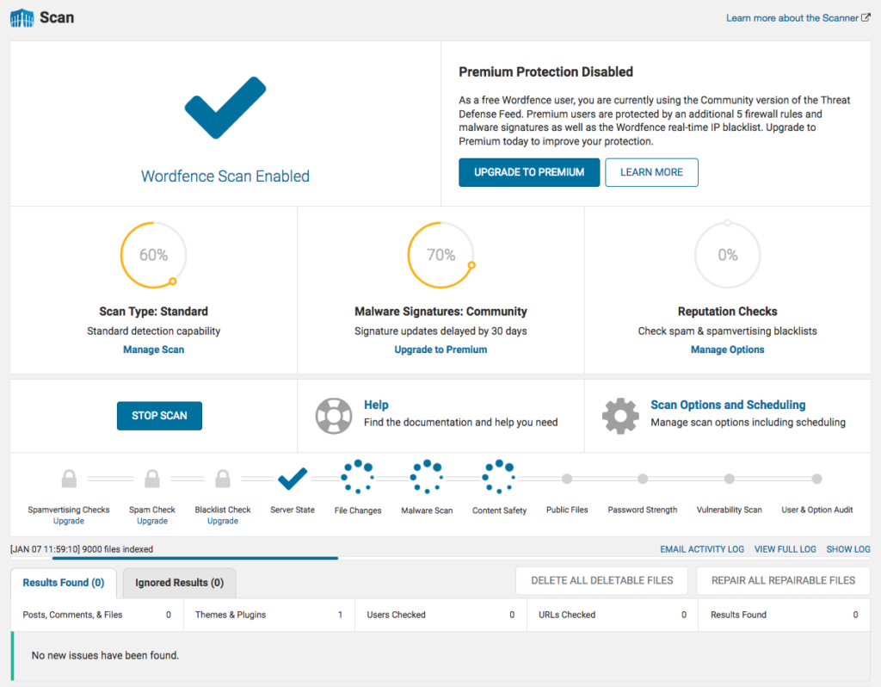Click the blue scan progress bar
The height and width of the screenshot is (687, 881).
point(195,558)
